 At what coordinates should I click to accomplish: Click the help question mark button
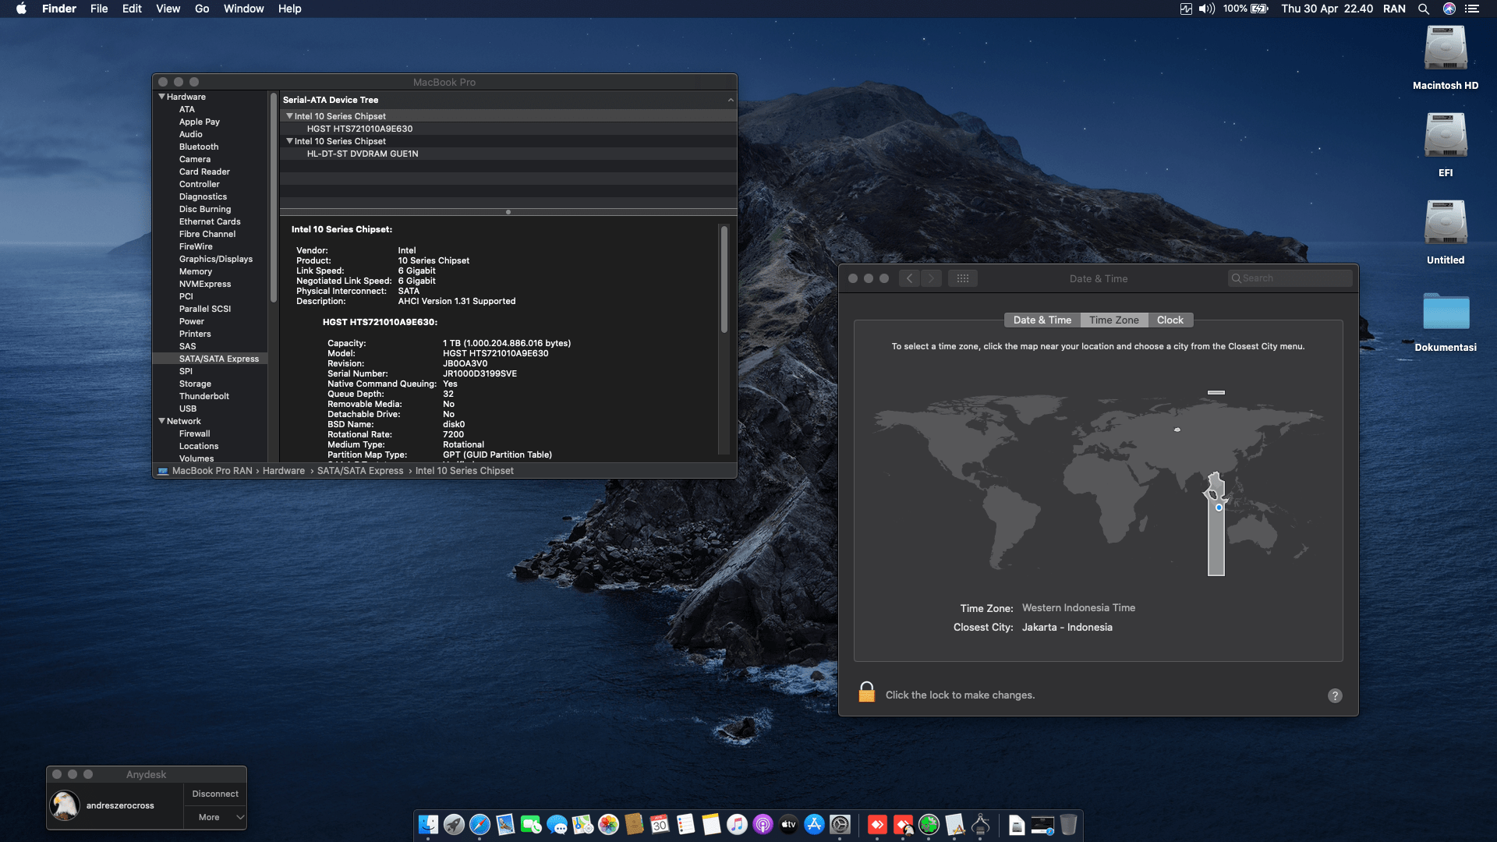[x=1335, y=695]
